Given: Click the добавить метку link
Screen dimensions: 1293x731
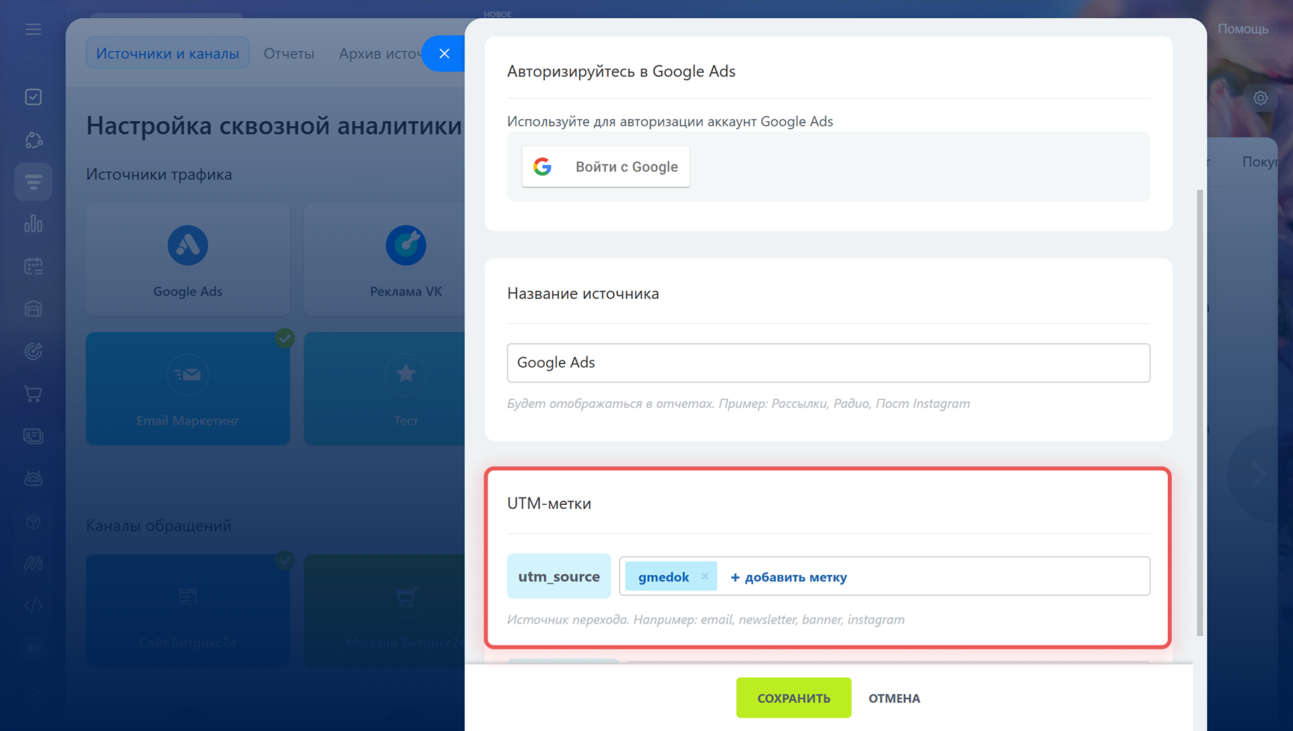Looking at the screenshot, I should [x=789, y=577].
